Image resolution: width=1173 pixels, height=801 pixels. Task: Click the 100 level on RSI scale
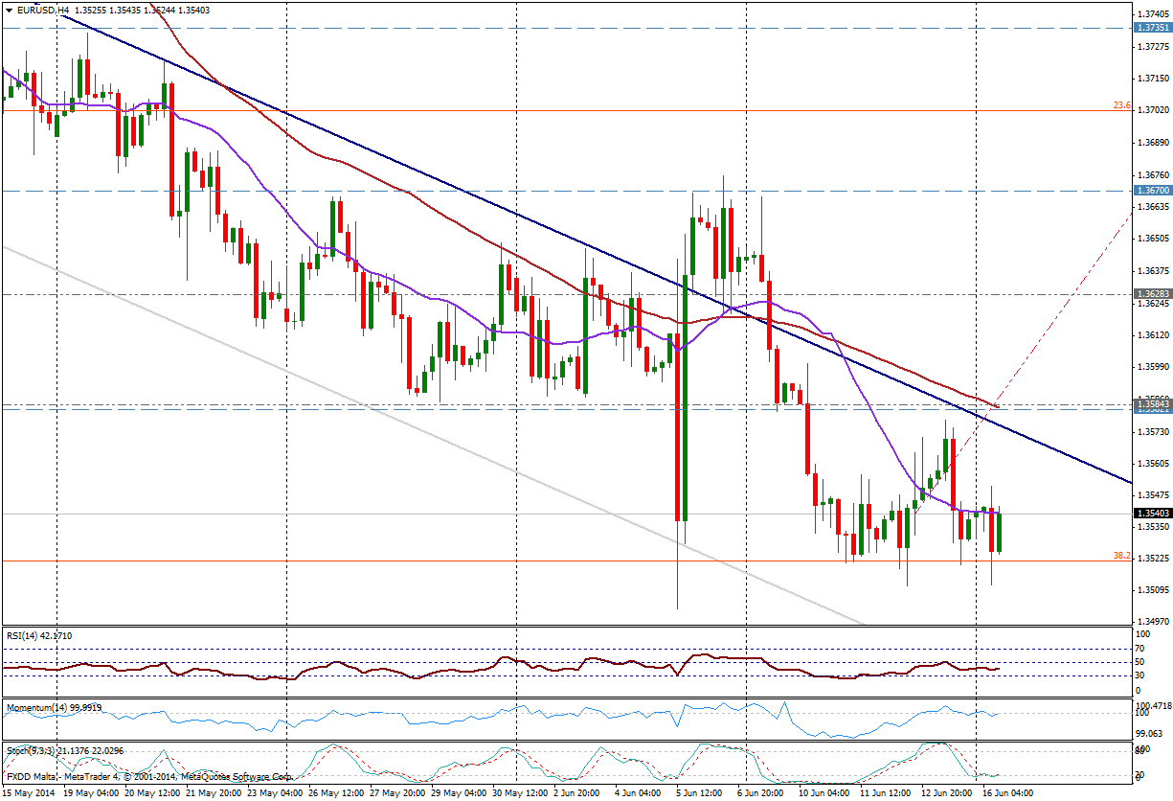pos(1140,634)
